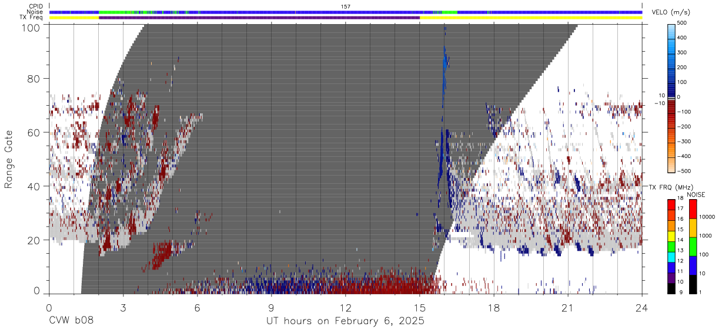Click the velocity color bar gradient
This screenshot has height=333, width=722.
(671, 97)
